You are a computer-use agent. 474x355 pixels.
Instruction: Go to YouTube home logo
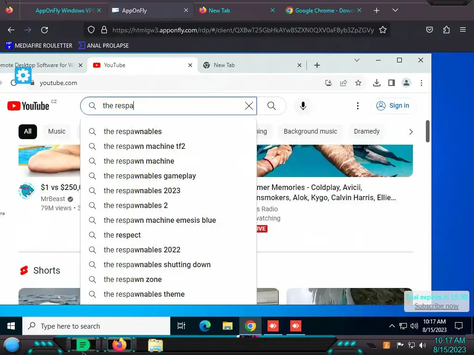click(28, 106)
